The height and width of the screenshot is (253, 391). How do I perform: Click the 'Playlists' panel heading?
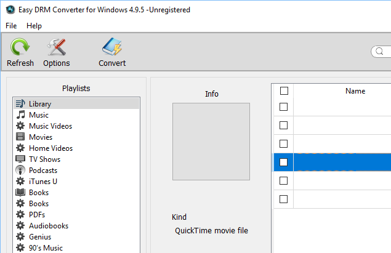pos(76,89)
